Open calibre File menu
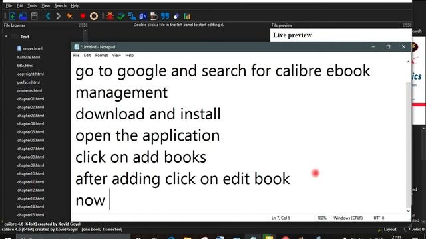This screenshot has width=426, height=239. coord(9,6)
